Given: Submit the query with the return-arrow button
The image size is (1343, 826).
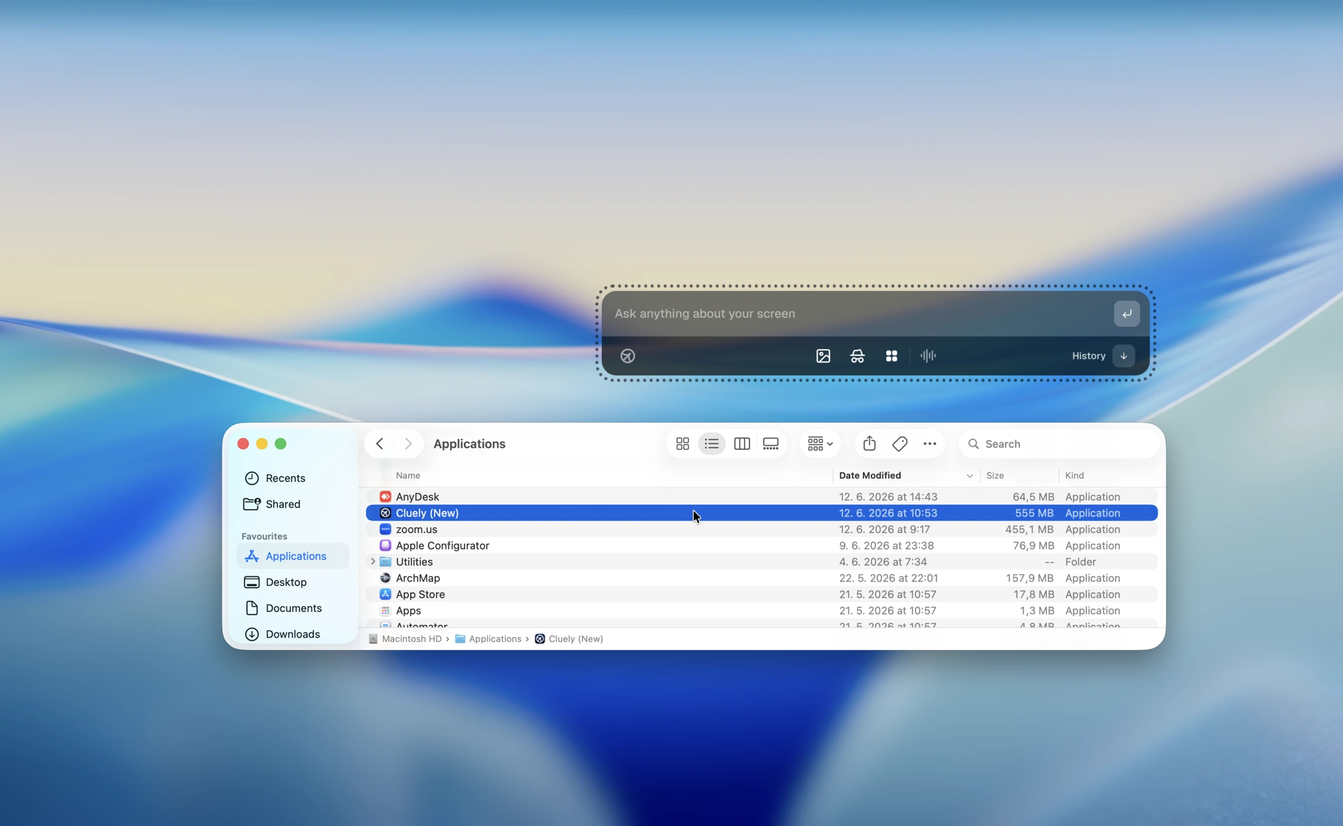Looking at the screenshot, I should 1126,314.
